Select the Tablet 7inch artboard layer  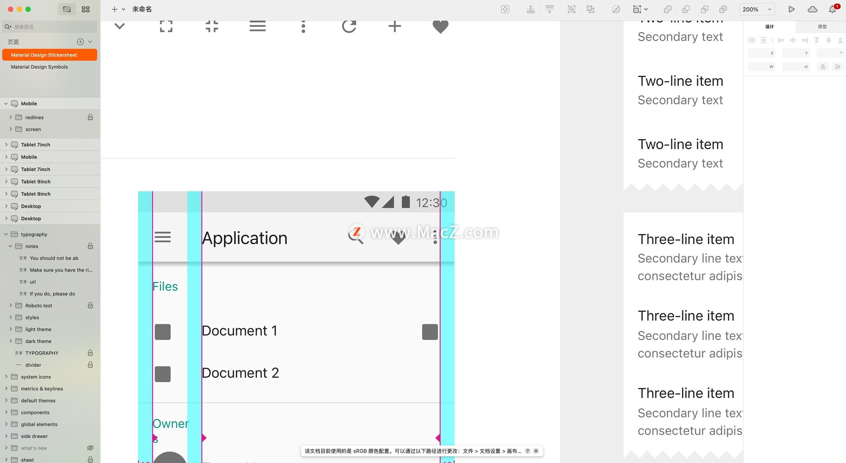(x=36, y=144)
